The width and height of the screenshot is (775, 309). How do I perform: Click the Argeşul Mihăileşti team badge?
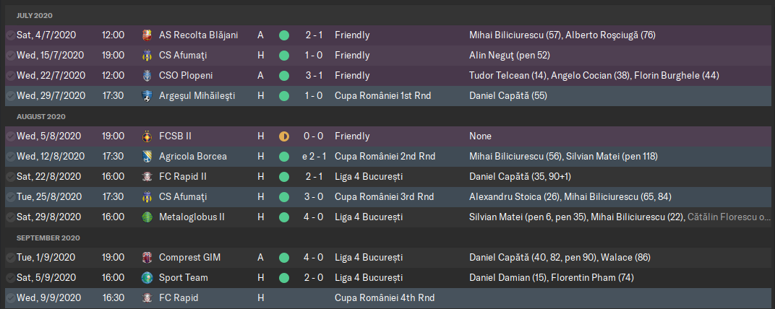coord(146,96)
